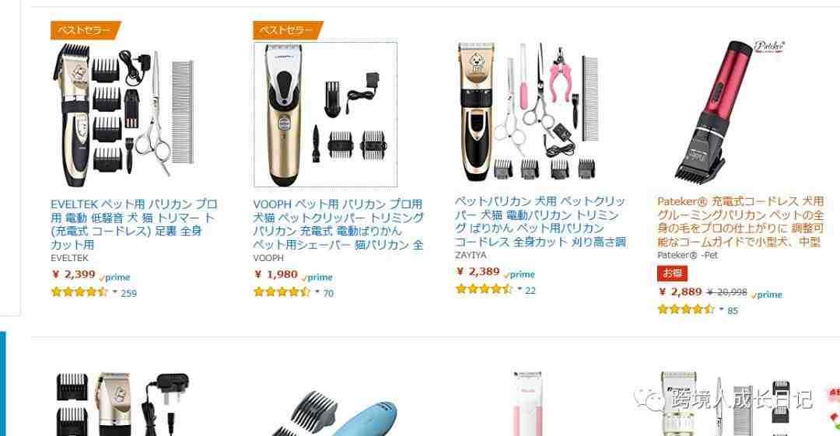Expand the rating dropdown next to 22 reviews
This screenshot has height=436, width=840.
[x=519, y=289]
